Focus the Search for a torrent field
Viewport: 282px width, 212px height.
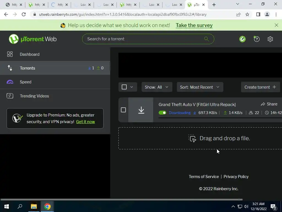(x=148, y=39)
